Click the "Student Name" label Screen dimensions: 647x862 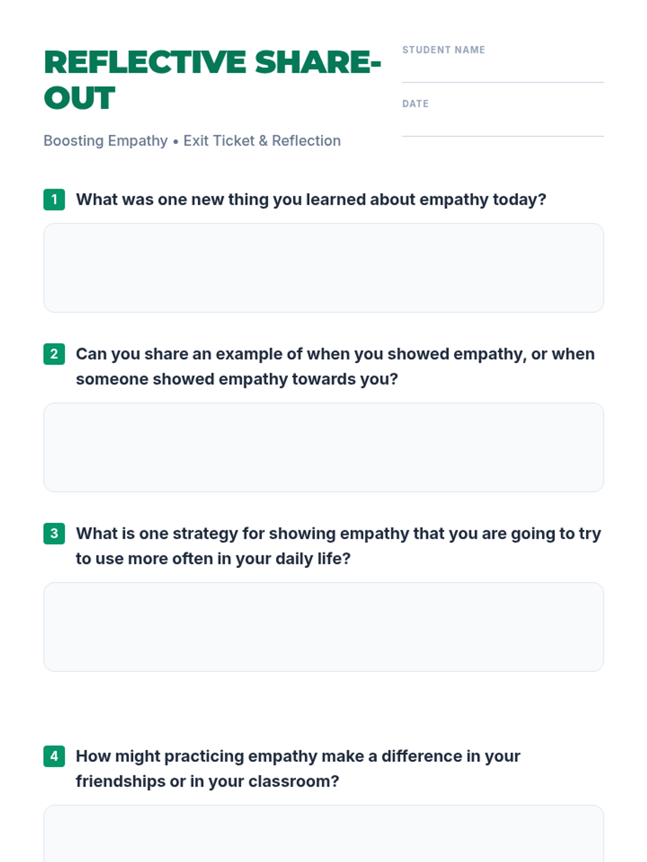pyautogui.click(x=443, y=50)
